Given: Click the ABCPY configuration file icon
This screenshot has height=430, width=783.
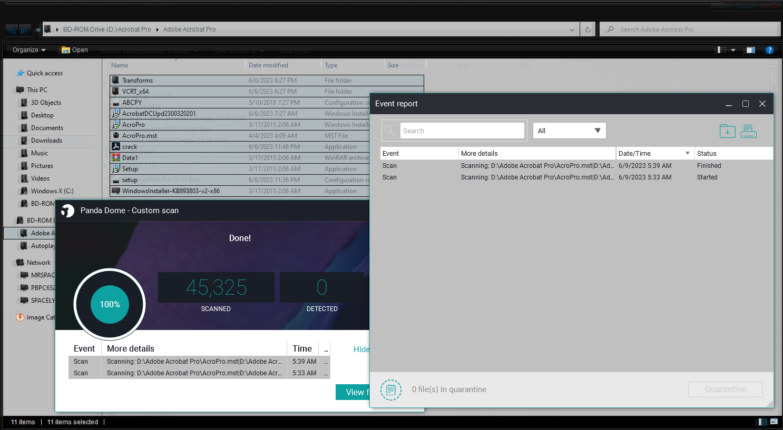Looking at the screenshot, I should (x=116, y=103).
